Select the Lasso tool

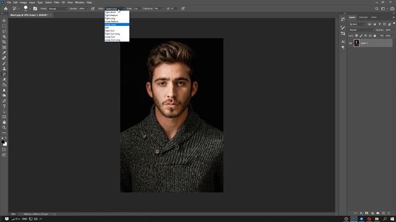coord(4,31)
